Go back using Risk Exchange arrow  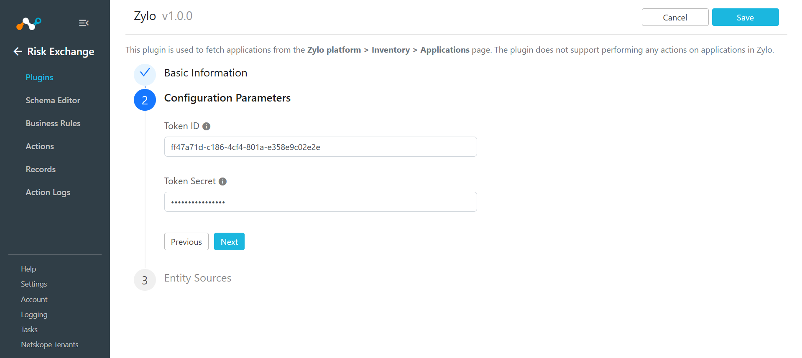tap(18, 51)
